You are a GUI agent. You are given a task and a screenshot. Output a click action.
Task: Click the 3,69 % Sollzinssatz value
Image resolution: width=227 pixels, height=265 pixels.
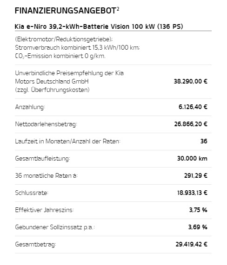[198, 227]
